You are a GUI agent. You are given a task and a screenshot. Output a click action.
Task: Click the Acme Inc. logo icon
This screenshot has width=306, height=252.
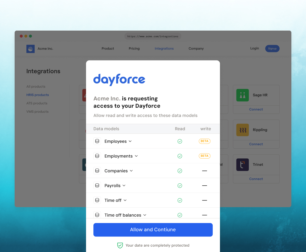[x=30, y=49]
